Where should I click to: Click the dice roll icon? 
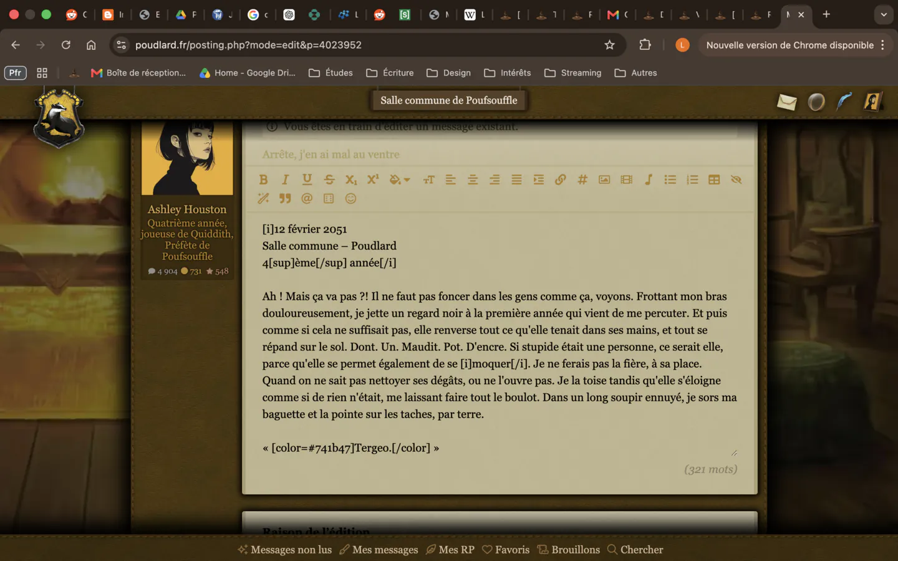329,198
